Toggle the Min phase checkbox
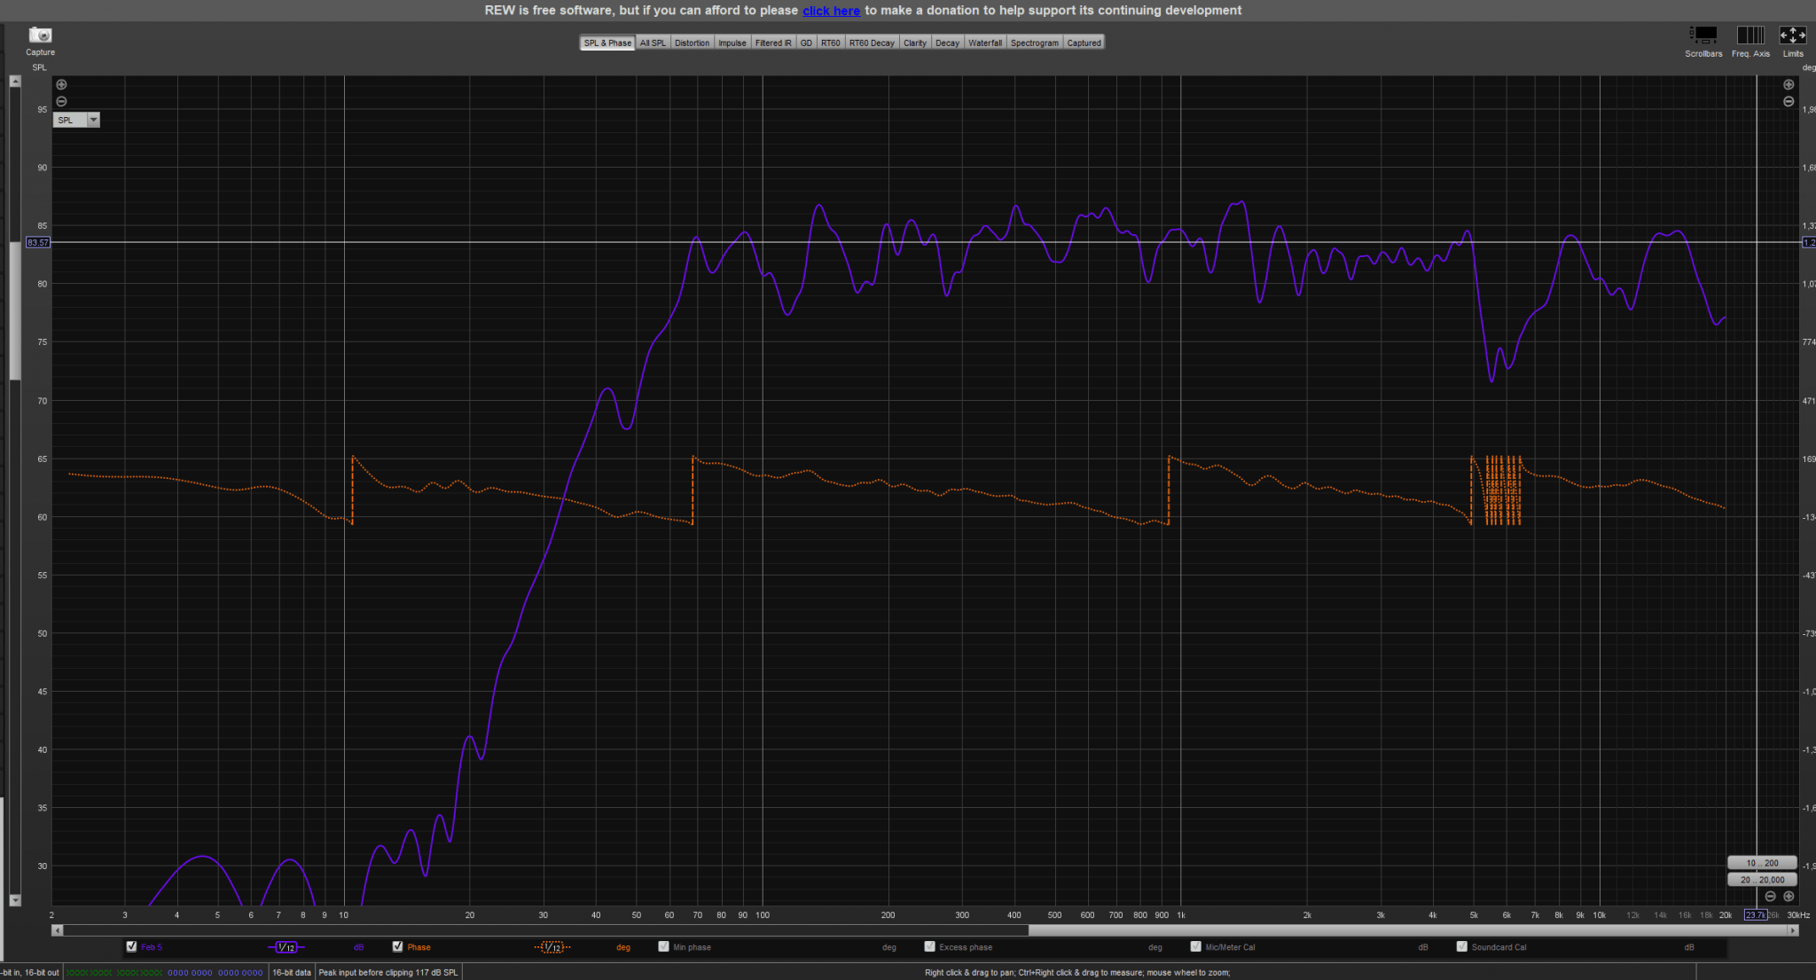Image resolution: width=1816 pixels, height=980 pixels. coord(663,946)
